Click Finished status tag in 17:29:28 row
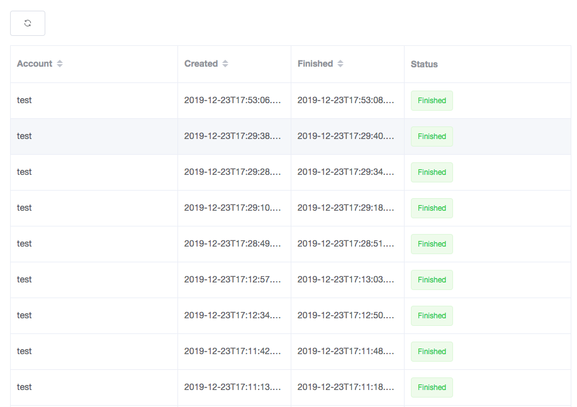The image size is (577, 407). pos(432,172)
